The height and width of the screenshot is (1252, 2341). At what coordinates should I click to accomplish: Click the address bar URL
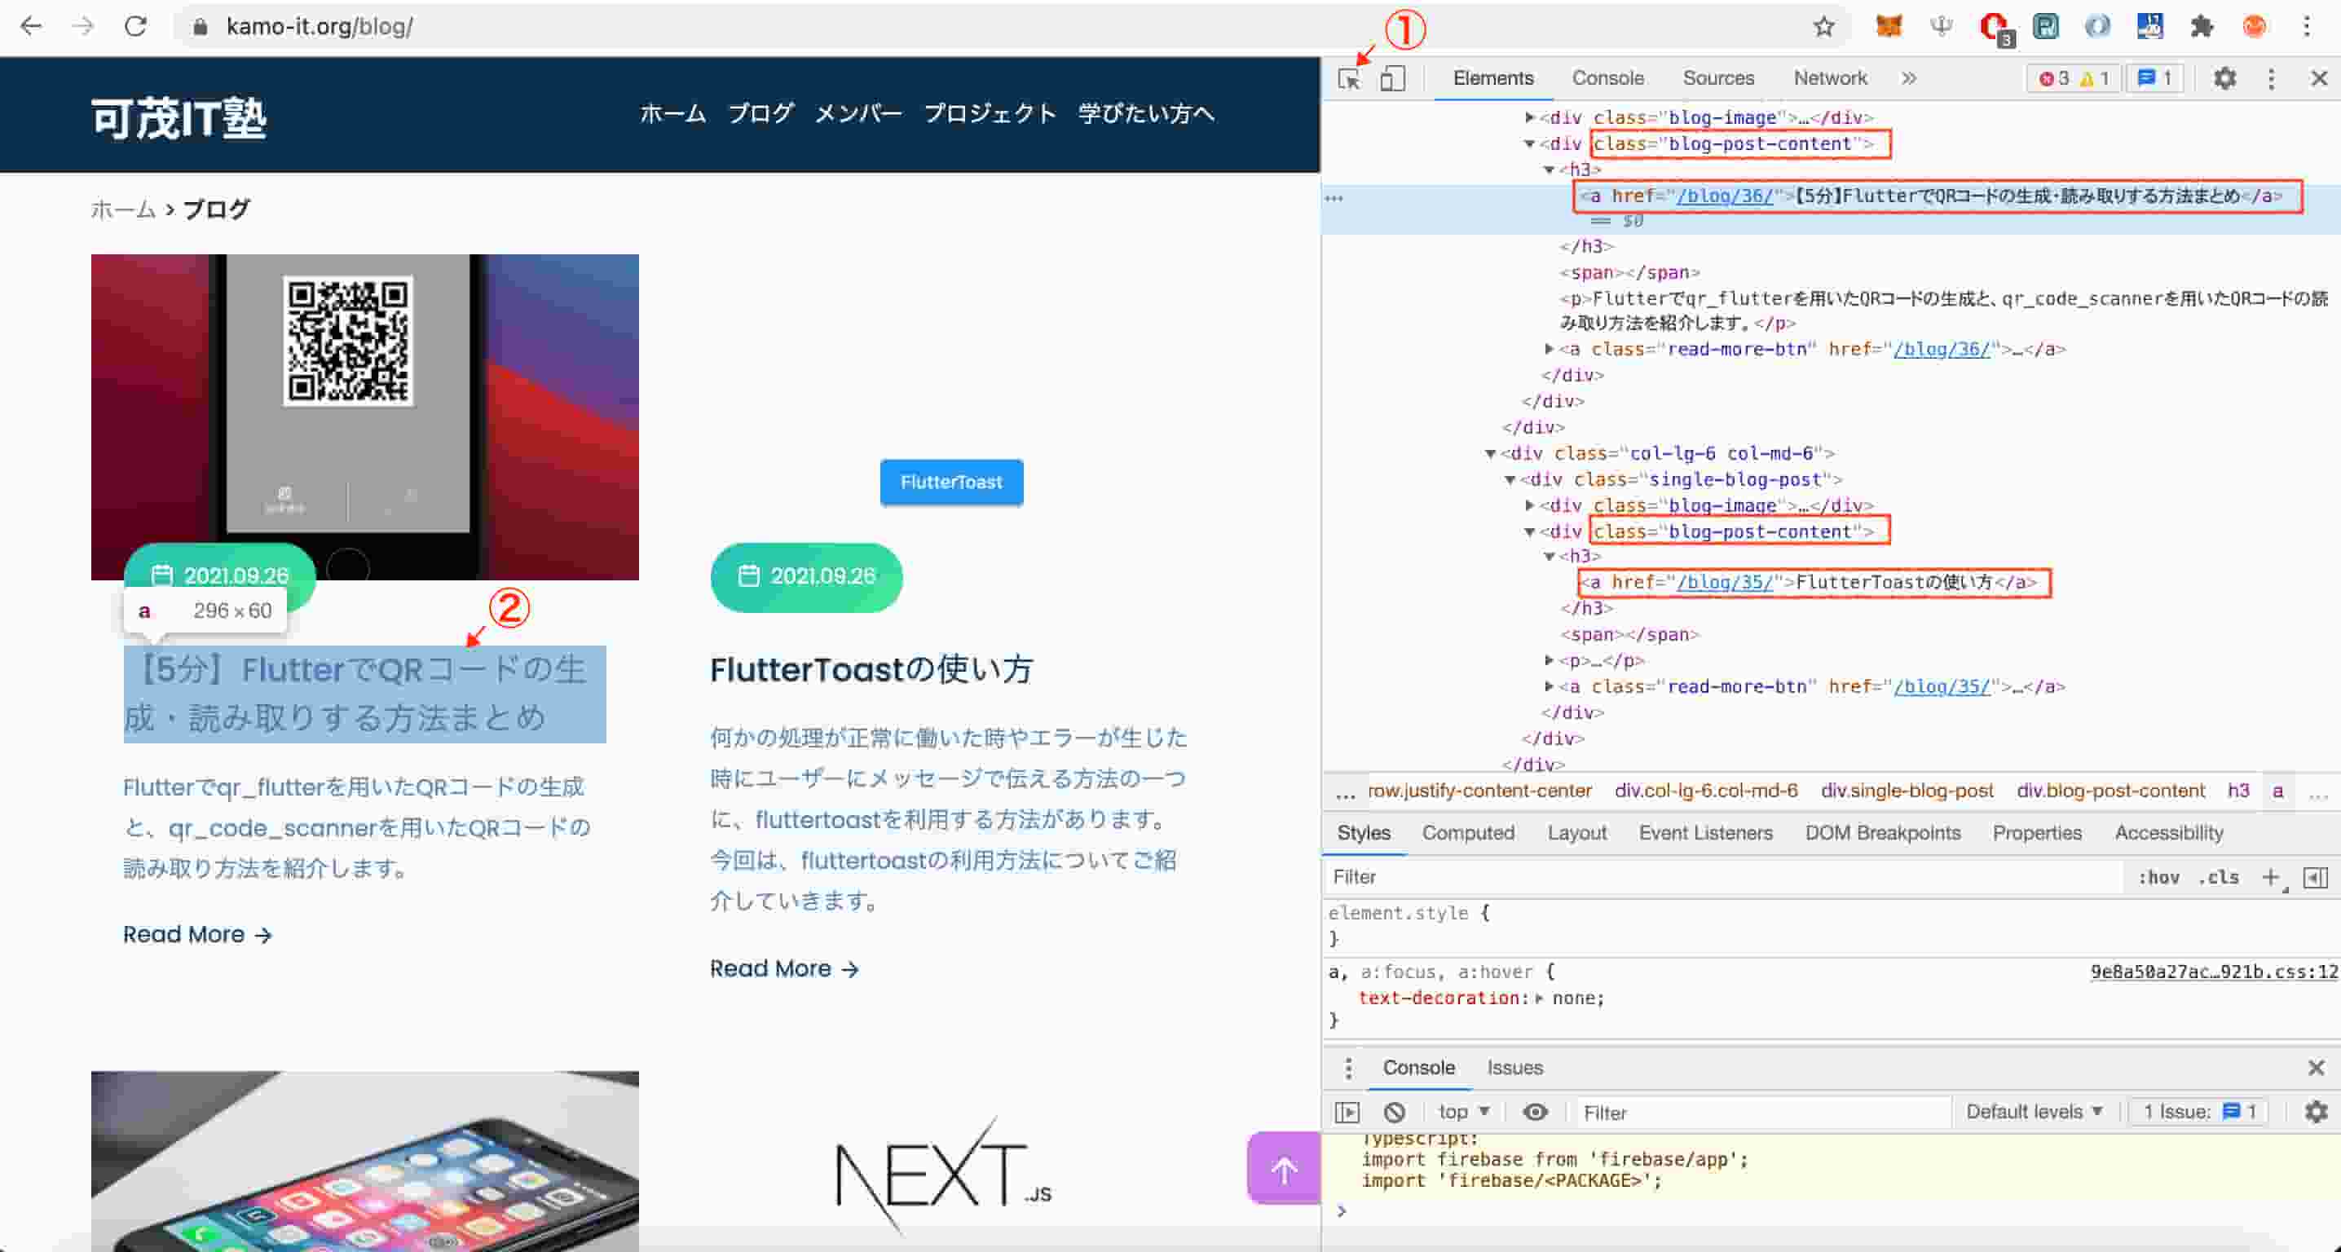[x=319, y=26]
